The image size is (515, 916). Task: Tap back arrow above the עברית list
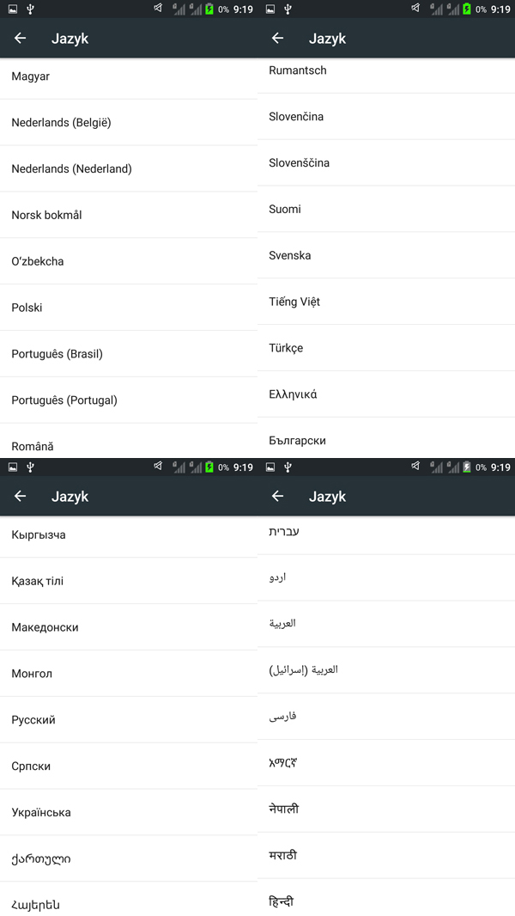pyautogui.click(x=277, y=496)
